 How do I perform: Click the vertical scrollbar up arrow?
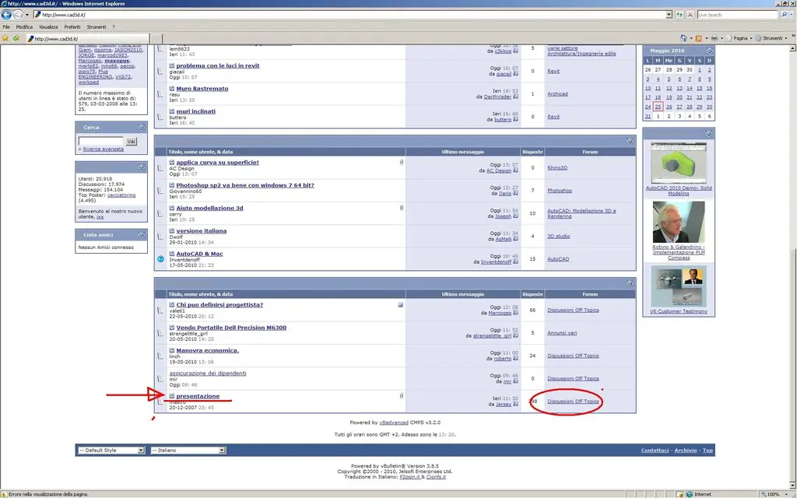pyautogui.click(x=792, y=48)
